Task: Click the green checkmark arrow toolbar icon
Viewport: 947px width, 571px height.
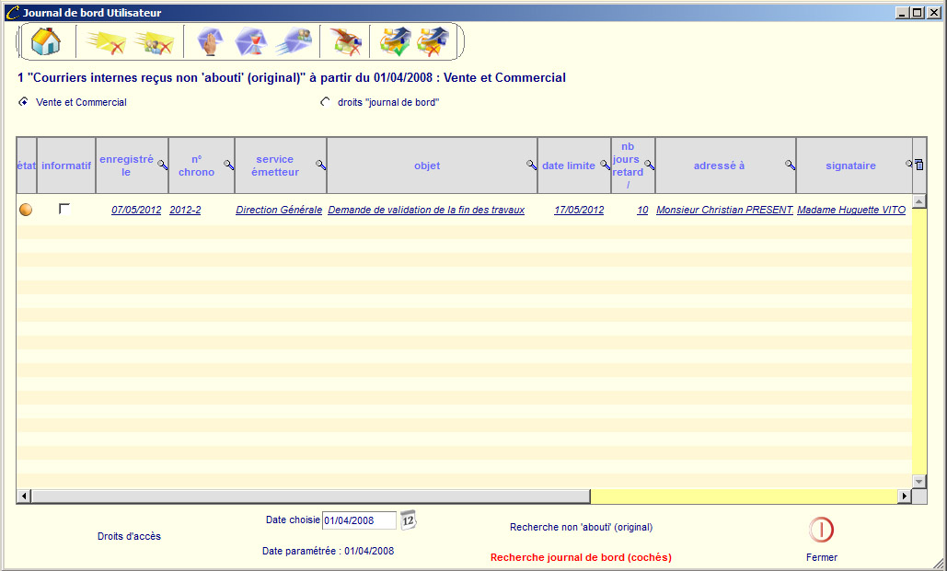Action: coord(395,42)
